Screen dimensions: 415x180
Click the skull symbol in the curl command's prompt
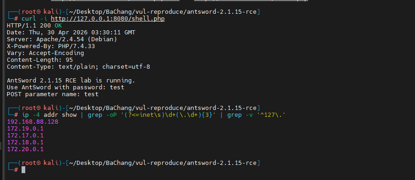[x=39, y=12]
